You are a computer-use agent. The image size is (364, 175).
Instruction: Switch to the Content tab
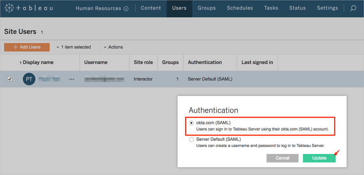(151, 8)
